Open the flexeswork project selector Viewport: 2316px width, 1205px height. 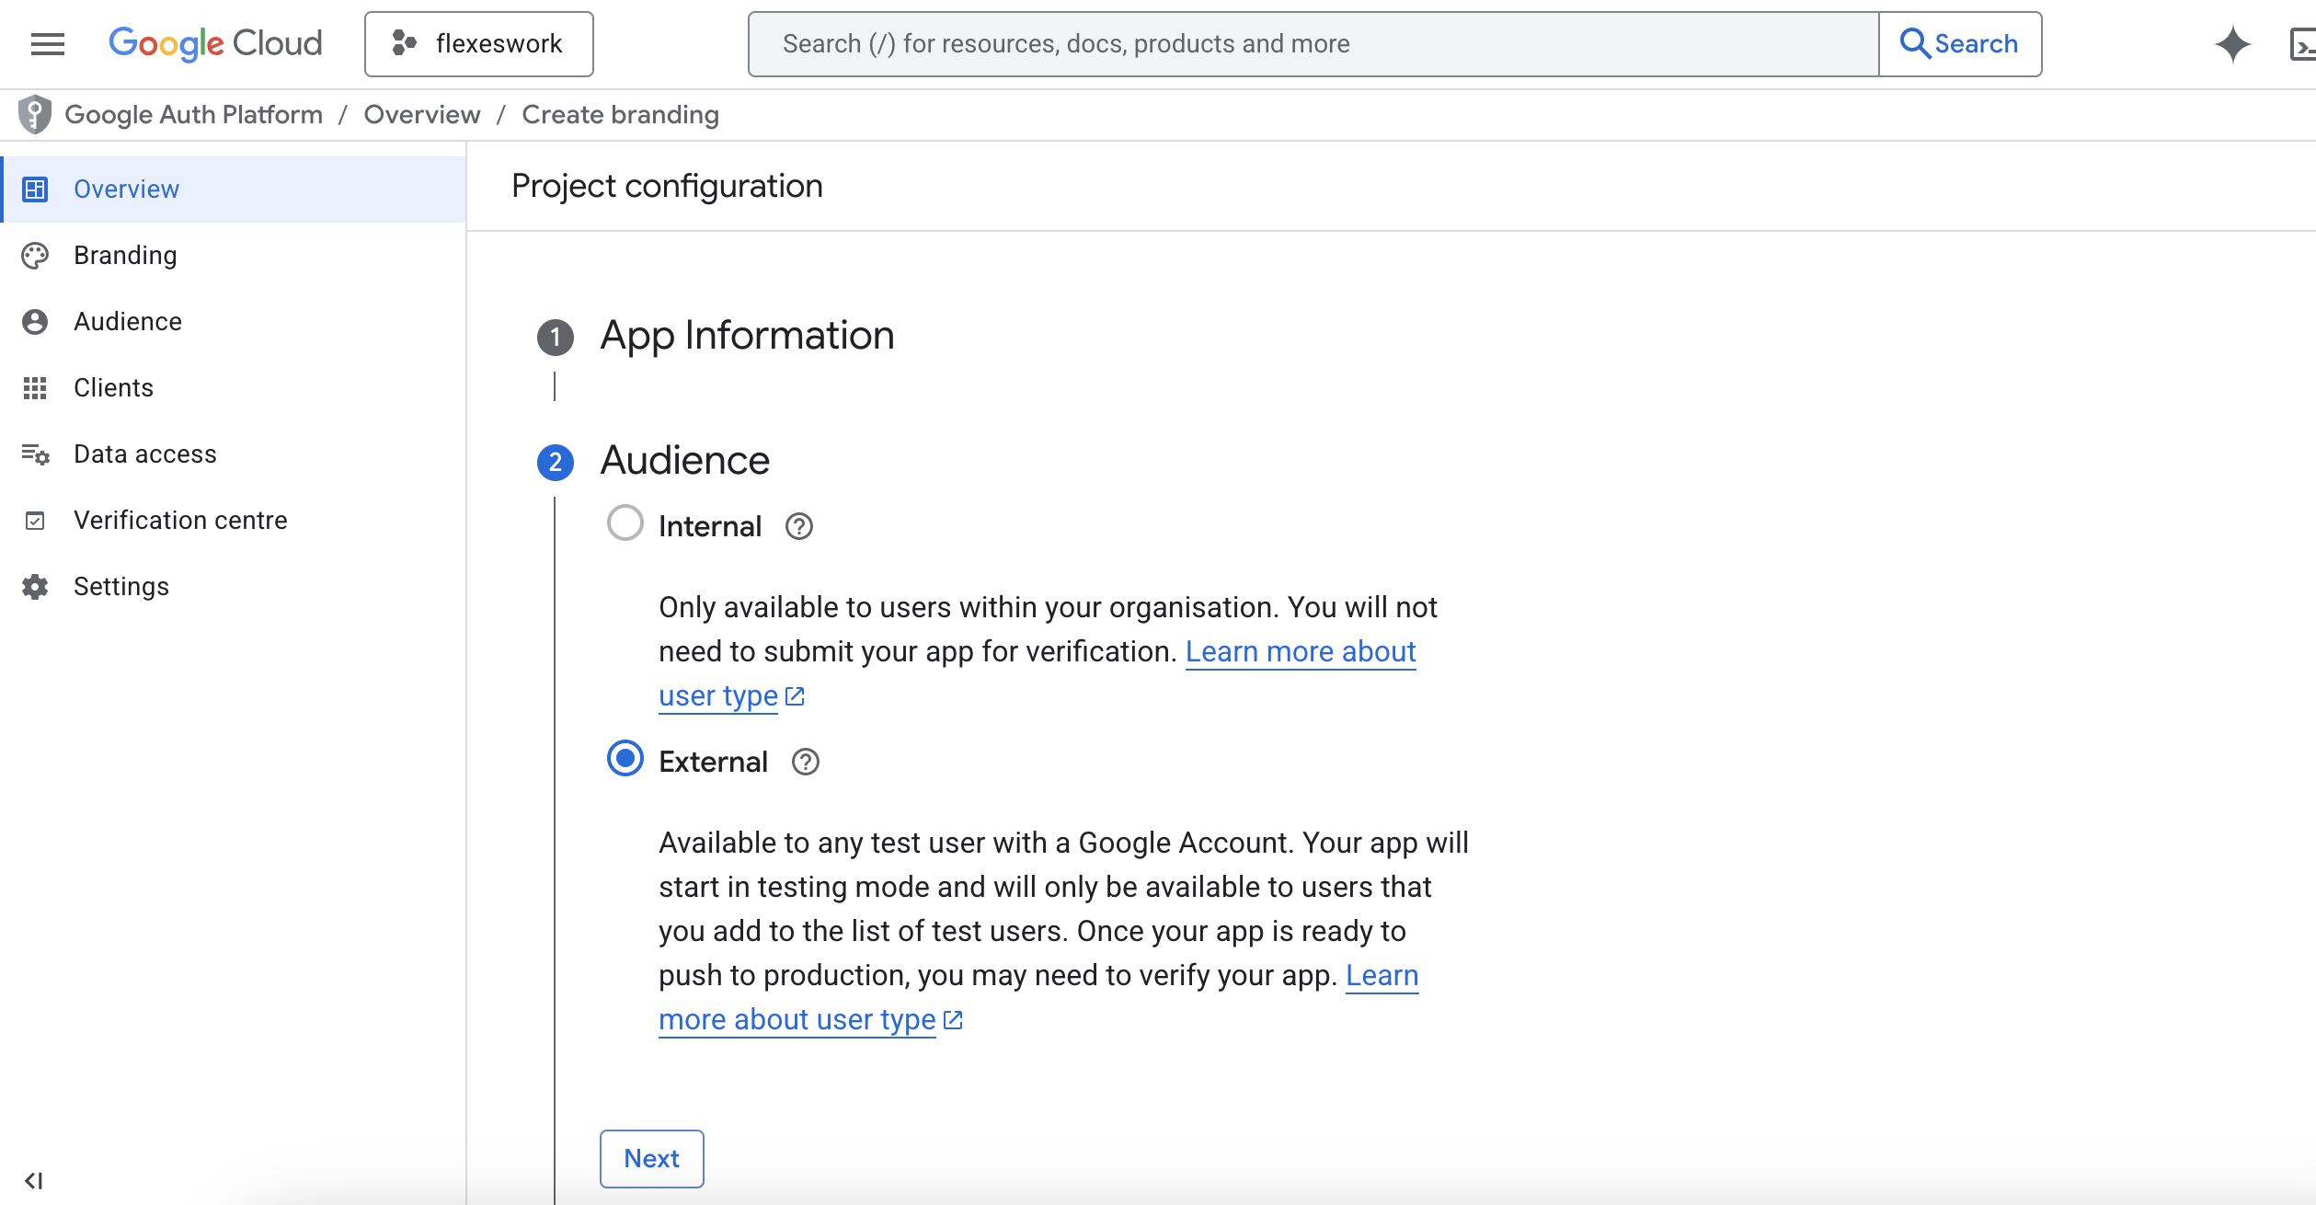478,43
